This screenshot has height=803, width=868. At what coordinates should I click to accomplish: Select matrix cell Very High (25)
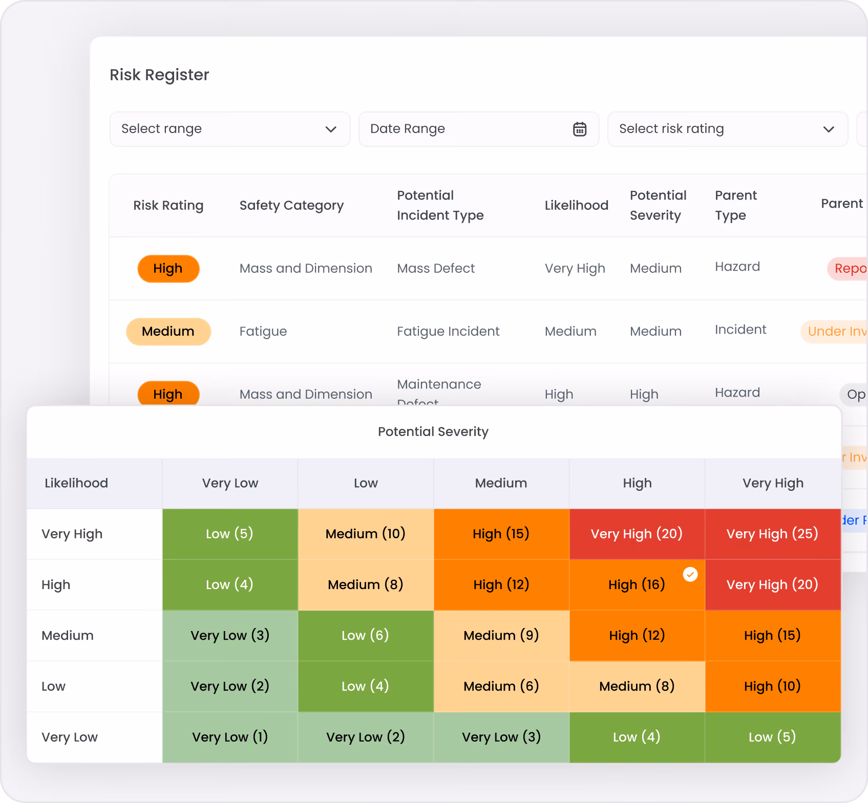(x=773, y=534)
